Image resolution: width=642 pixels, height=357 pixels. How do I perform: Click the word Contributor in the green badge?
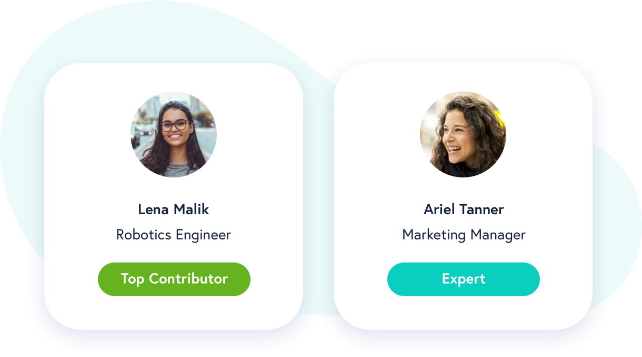188,279
